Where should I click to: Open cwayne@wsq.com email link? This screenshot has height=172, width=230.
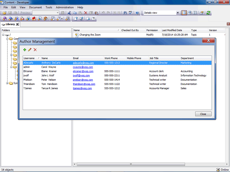[83, 67]
